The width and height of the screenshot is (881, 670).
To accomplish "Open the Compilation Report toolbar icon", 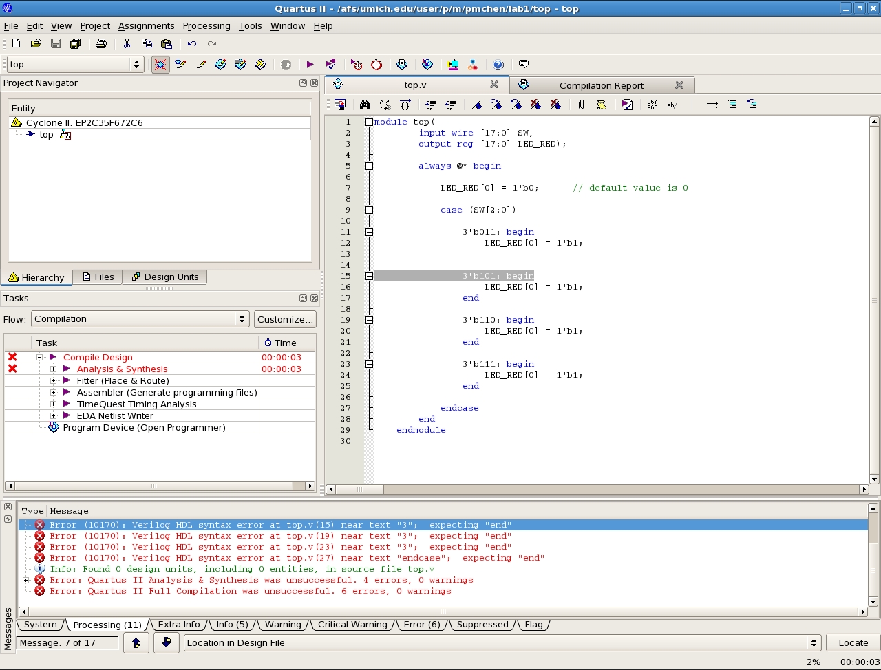I will [x=402, y=64].
